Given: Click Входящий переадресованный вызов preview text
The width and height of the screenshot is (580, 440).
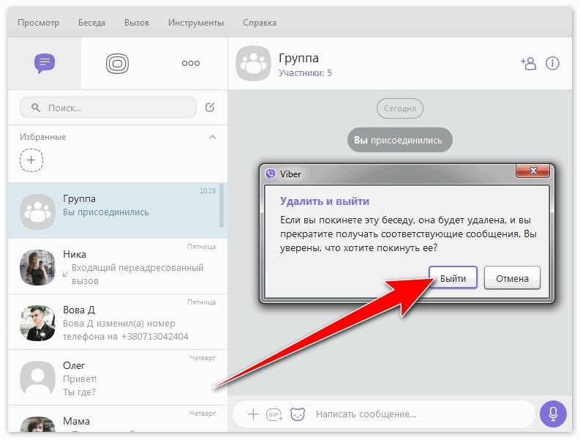Looking at the screenshot, I should (x=138, y=274).
